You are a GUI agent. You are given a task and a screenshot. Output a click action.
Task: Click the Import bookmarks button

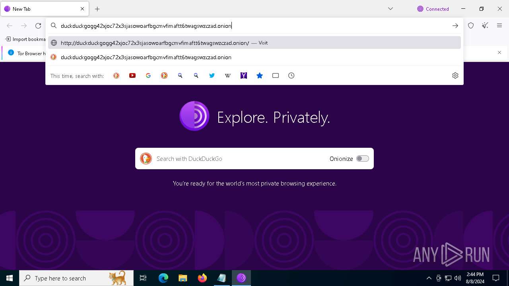click(x=25, y=39)
